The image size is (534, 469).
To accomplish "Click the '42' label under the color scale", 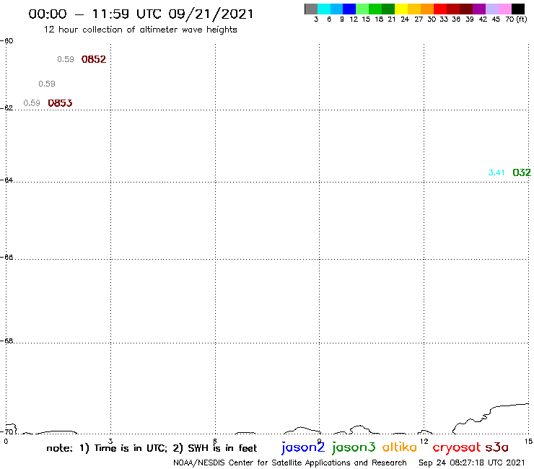I will (483, 19).
